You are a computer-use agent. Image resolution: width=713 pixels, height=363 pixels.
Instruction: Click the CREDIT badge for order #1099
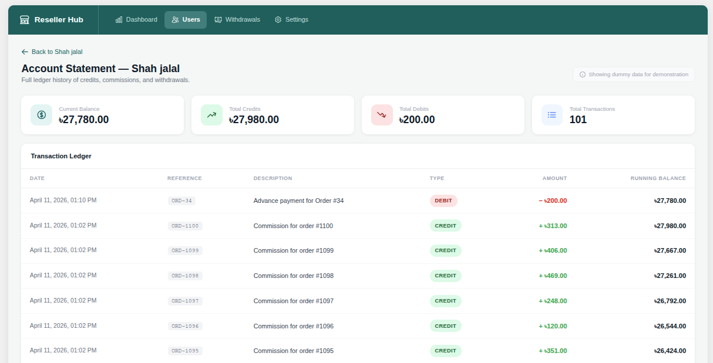[446, 250]
